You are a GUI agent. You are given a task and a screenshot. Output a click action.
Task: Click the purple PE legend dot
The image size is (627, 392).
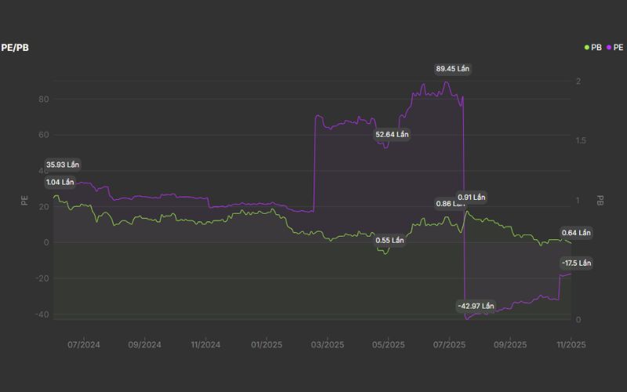[x=608, y=48]
